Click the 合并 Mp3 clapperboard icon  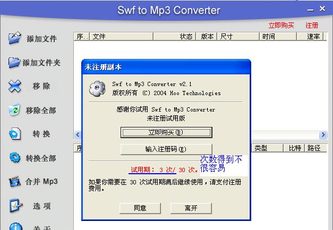pyautogui.click(x=15, y=182)
